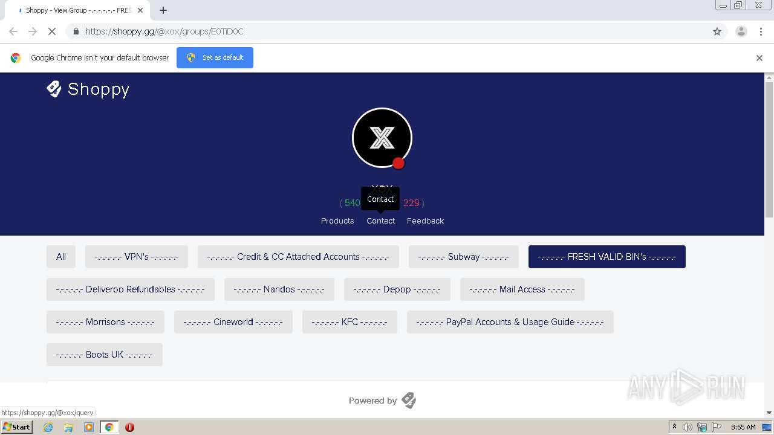Click the negative feedback count 229
Viewport: 774px width, 435px height.
pyautogui.click(x=411, y=203)
